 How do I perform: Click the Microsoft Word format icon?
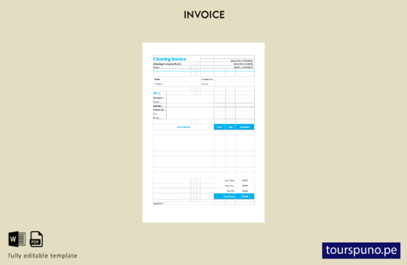click(x=17, y=238)
